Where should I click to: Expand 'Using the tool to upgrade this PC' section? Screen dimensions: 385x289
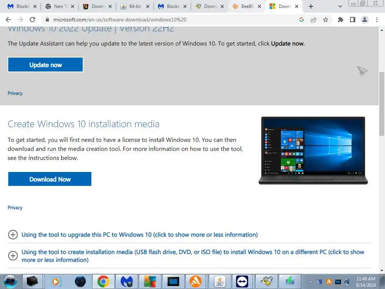pos(139,235)
